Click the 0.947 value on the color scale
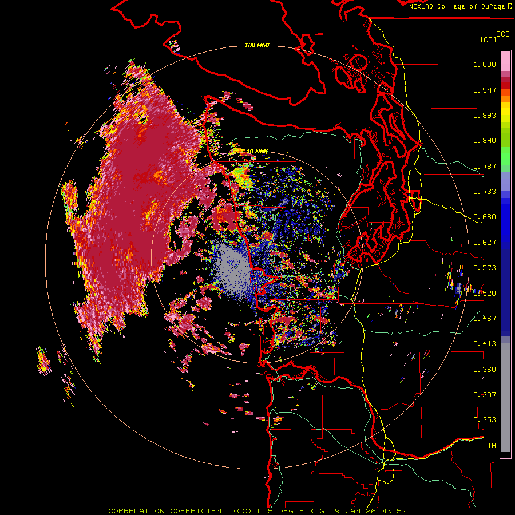Viewport: 515px width, 515px height. pos(485,90)
